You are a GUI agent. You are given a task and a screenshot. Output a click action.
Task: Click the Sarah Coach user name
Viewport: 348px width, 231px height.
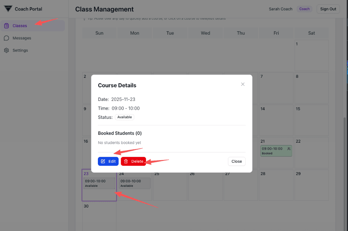click(x=280, y=9)
